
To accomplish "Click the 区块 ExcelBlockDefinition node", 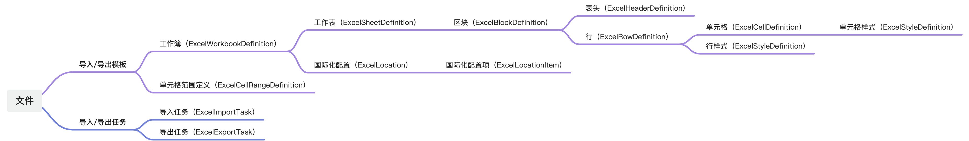I will pyautogui.click(x=501, y=22).
